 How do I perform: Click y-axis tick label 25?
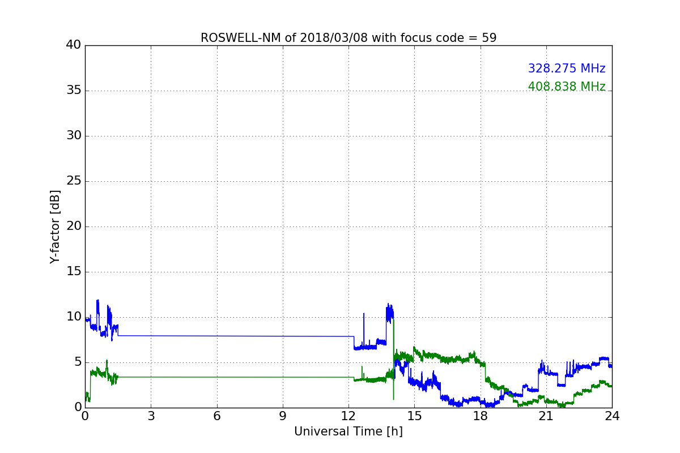[x=74, y=181]
